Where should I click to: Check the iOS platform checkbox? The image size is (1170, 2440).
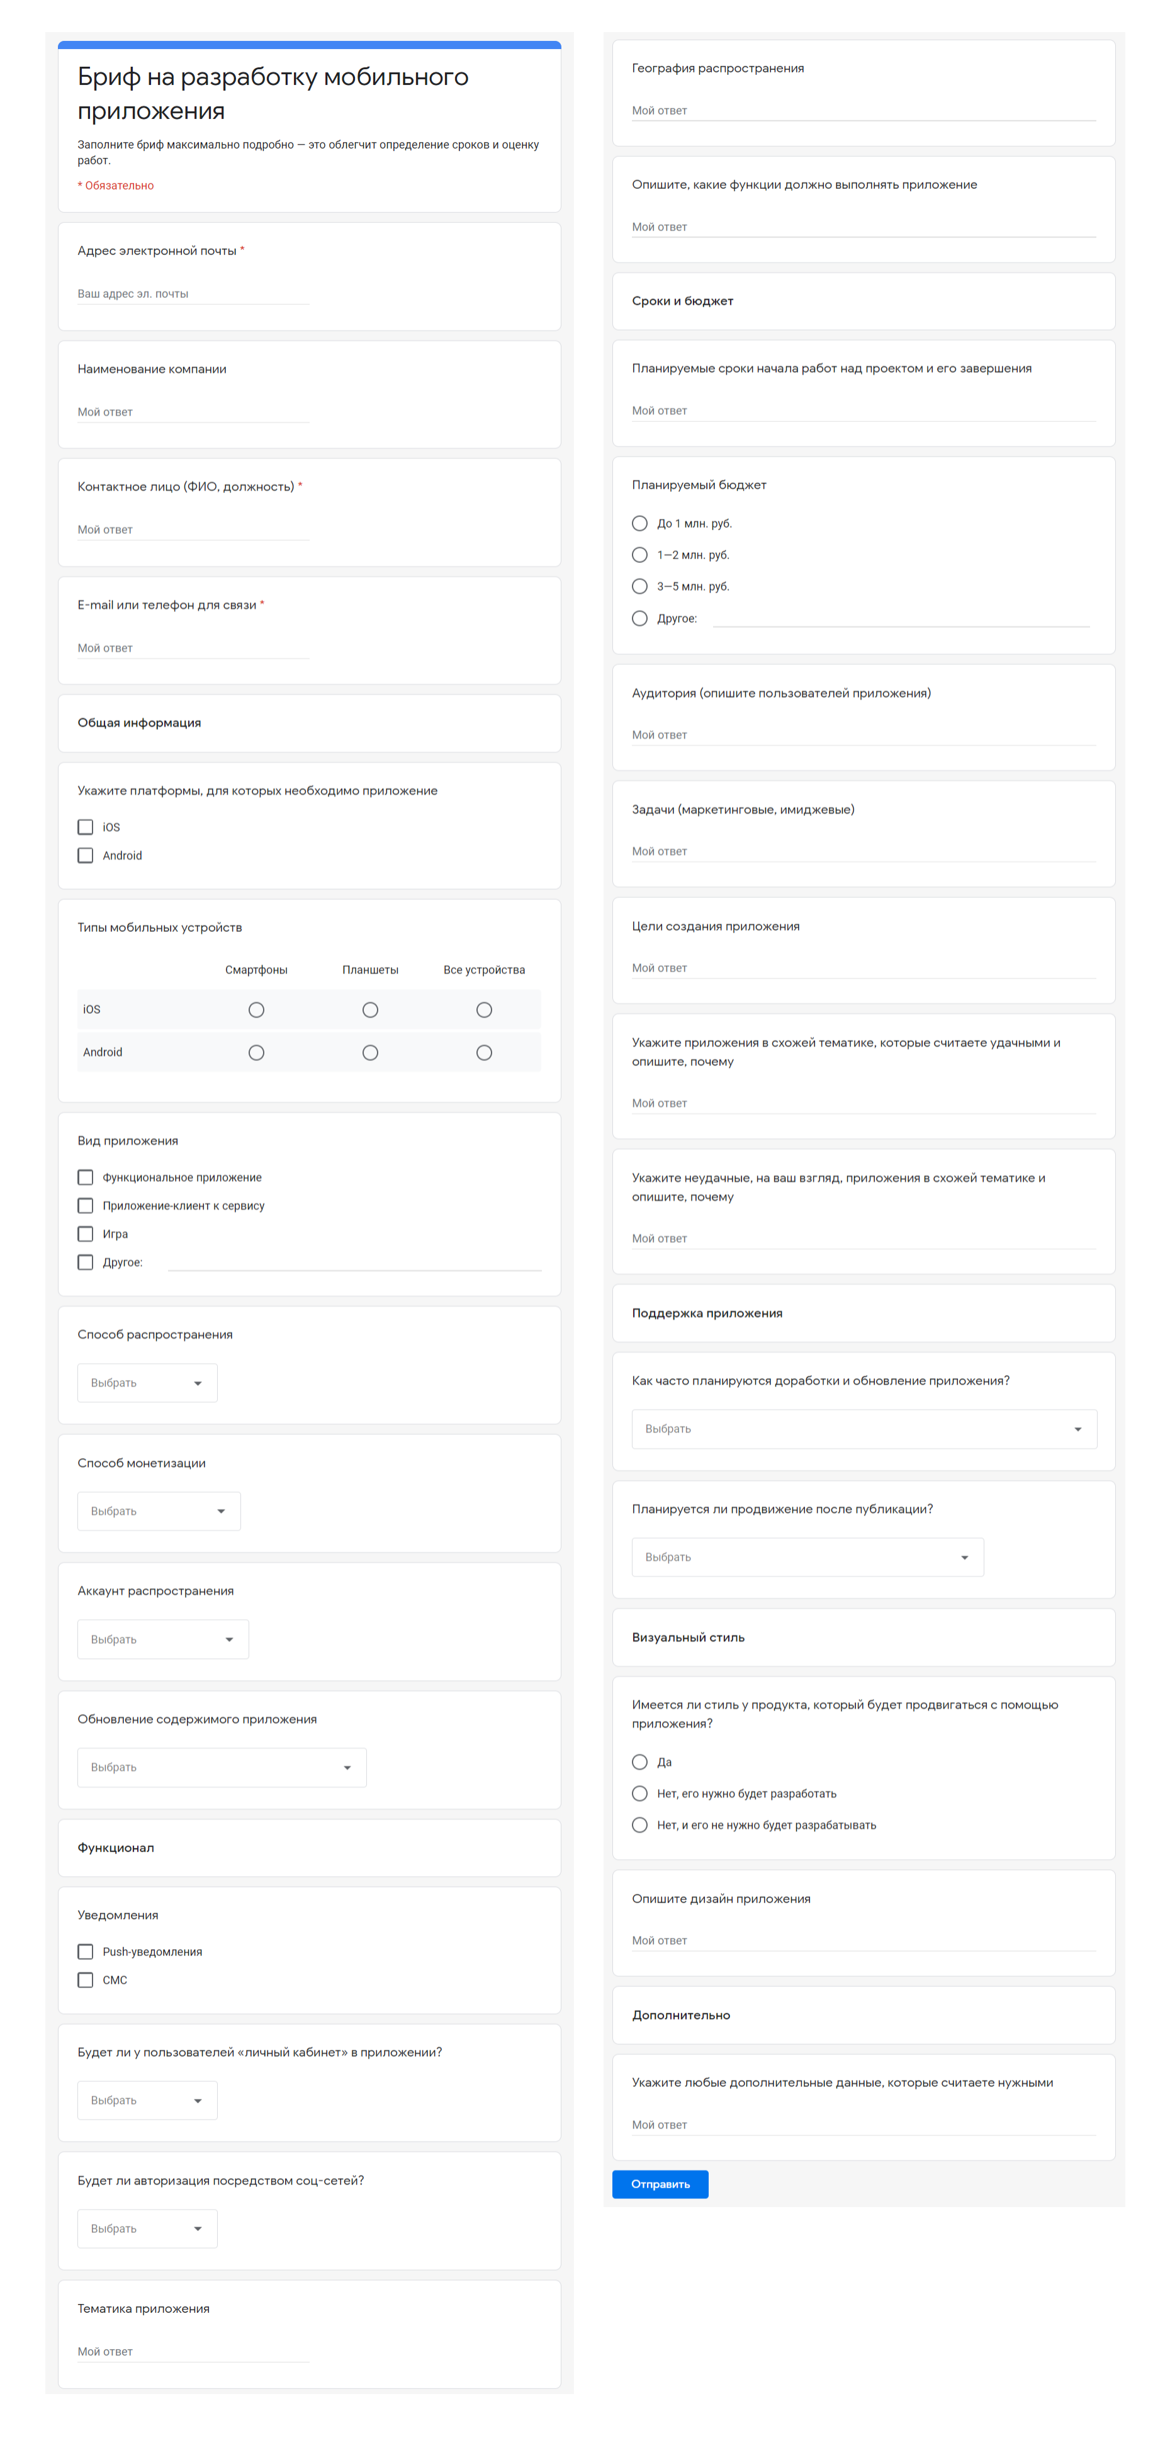[x=85, y=827]
